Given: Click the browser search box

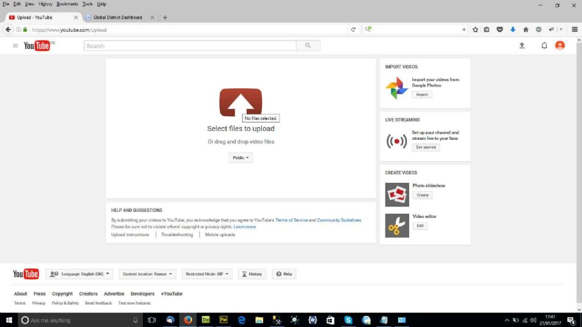Looking at the screenshot, I should click(415, 30).
